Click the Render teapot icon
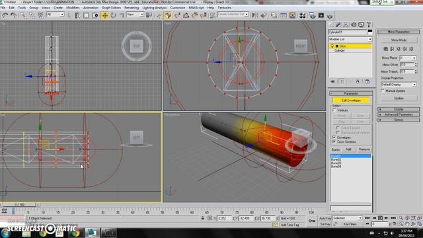 click(330, 16)
